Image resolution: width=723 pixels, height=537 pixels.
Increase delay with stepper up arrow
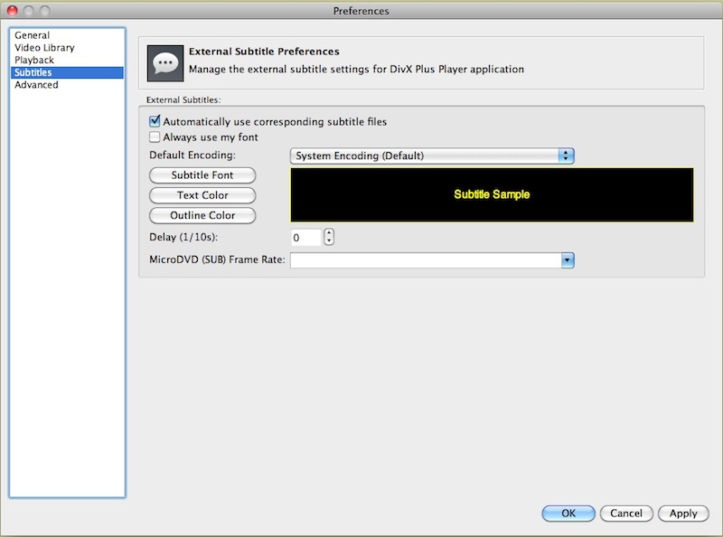tap(329, 233)
